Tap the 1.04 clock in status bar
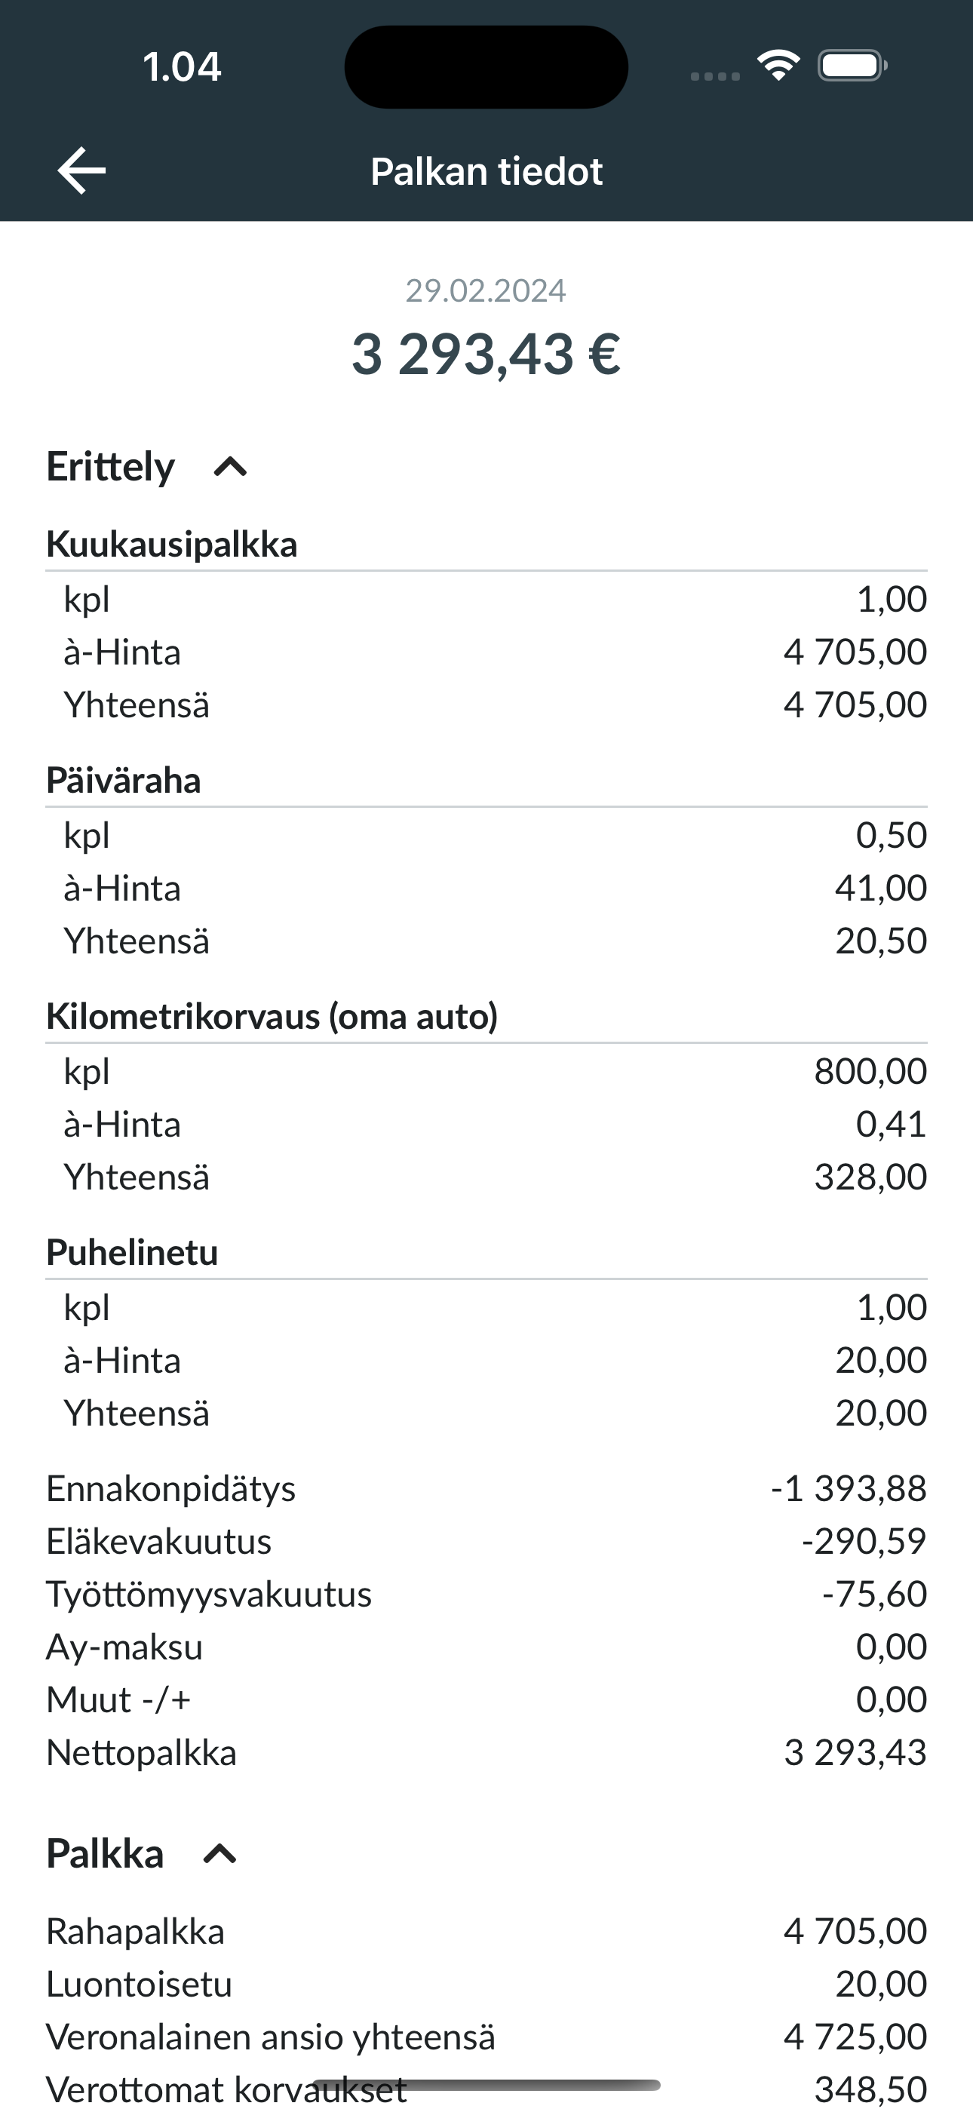The height and width of the screenshot is (2109, 973). [182, 66]
